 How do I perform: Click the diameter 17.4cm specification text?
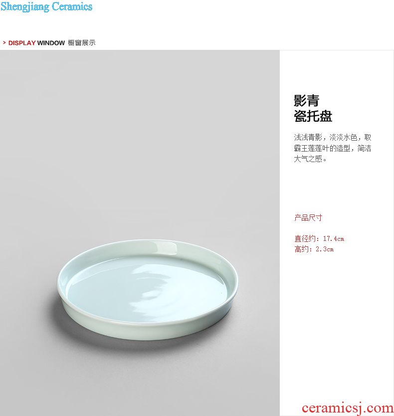click(x=319, y=238)
